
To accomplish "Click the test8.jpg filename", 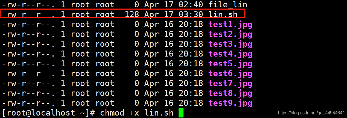I will (230, 93).
